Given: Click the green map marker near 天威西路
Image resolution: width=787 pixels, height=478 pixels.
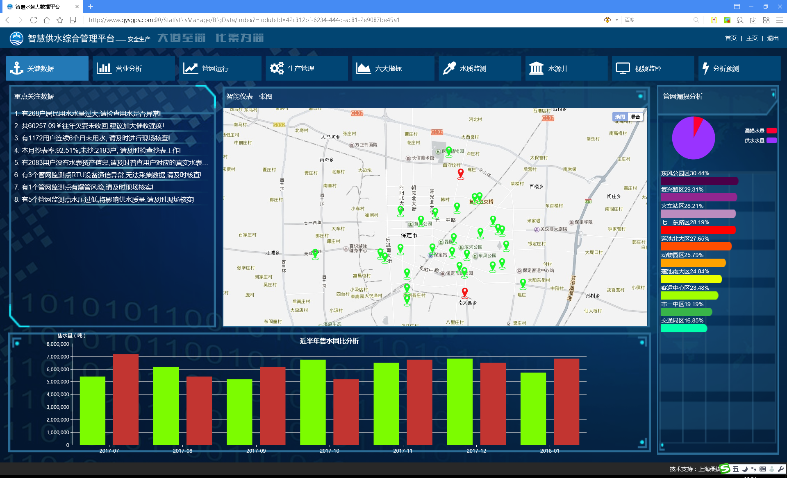Looking at the screenshot, I should [315, 254].
